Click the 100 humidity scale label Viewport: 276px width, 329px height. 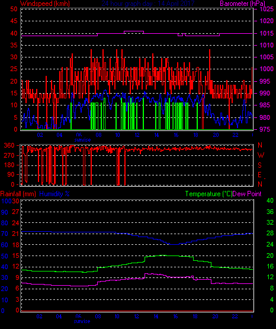coord(7,201)
